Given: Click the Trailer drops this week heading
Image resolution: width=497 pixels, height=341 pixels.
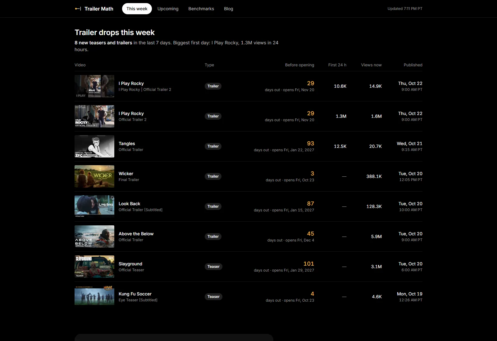Looking at the screenshot, I should pos(115,33).
